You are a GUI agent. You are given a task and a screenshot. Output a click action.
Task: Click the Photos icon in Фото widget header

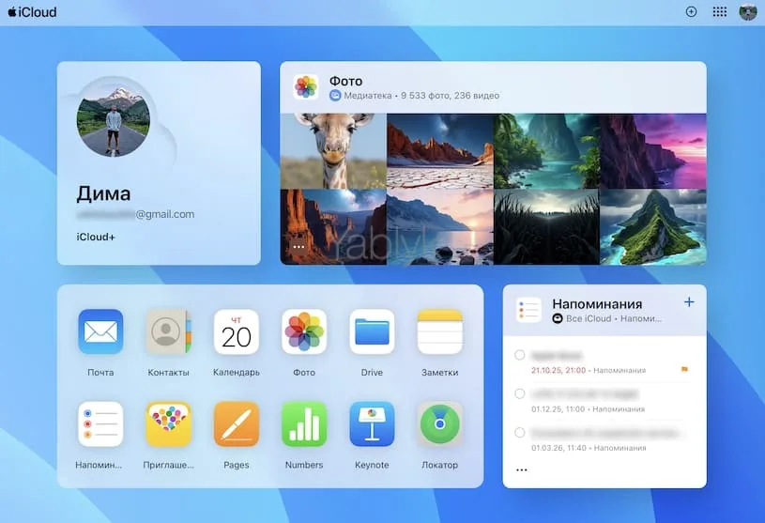coord(306,86)
